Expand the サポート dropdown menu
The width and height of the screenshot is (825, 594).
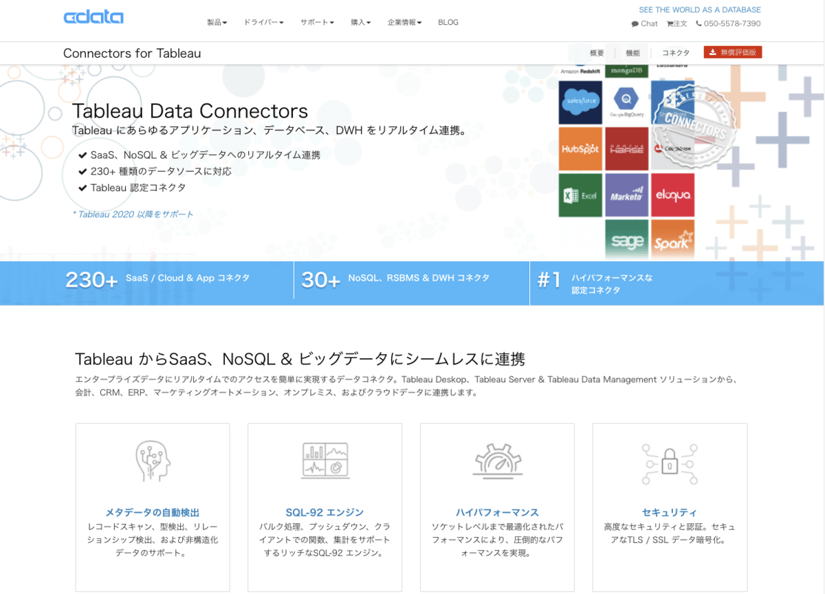click(317, 22)
